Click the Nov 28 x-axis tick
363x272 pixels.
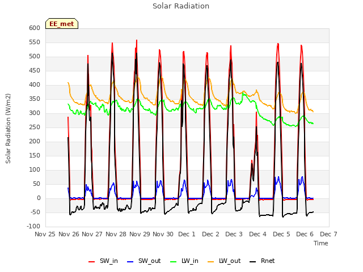[x=116, y=234]
